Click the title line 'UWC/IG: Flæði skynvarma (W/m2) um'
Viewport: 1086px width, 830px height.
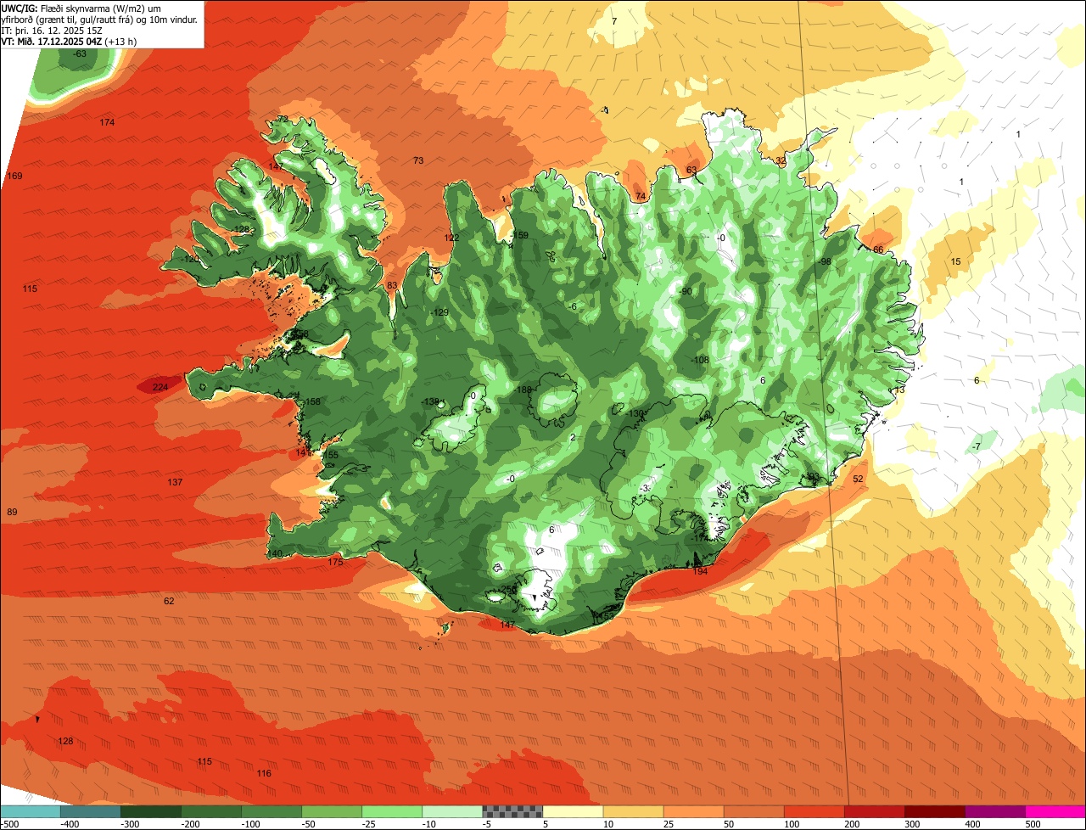(x=82, y=7)
